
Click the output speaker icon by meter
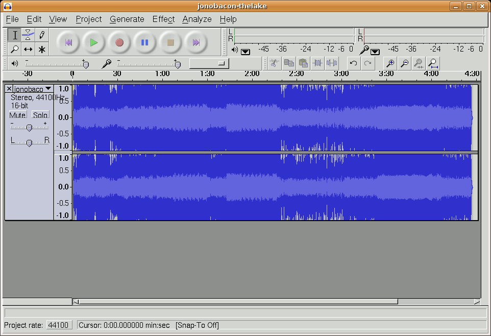[235, 50]
